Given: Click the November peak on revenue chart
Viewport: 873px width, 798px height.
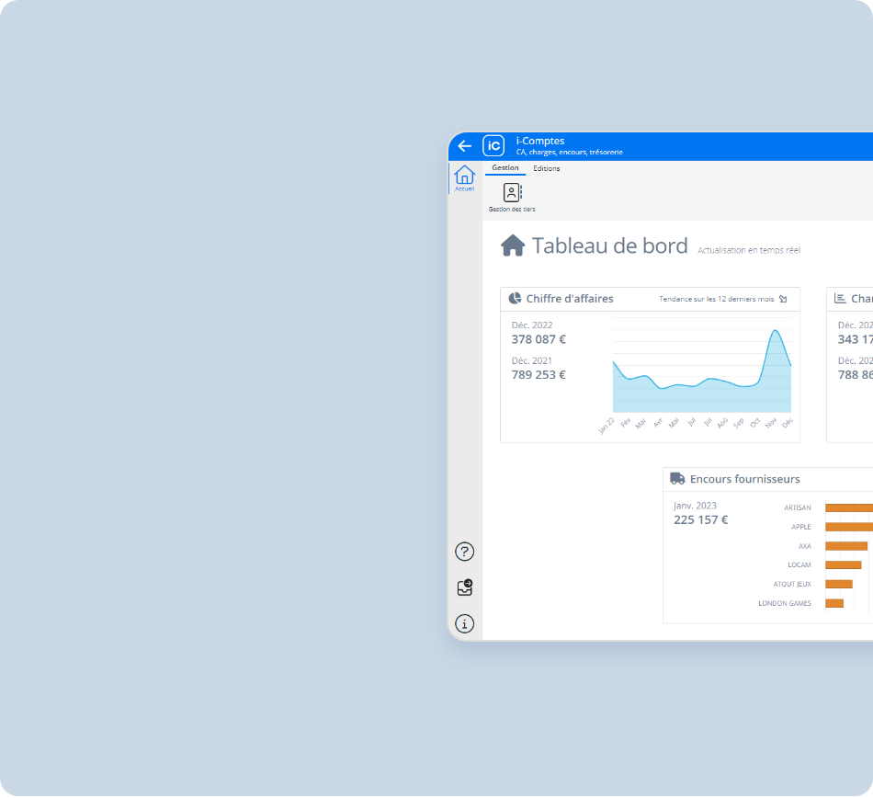Looking at the screenshot, I should [776, 332].
